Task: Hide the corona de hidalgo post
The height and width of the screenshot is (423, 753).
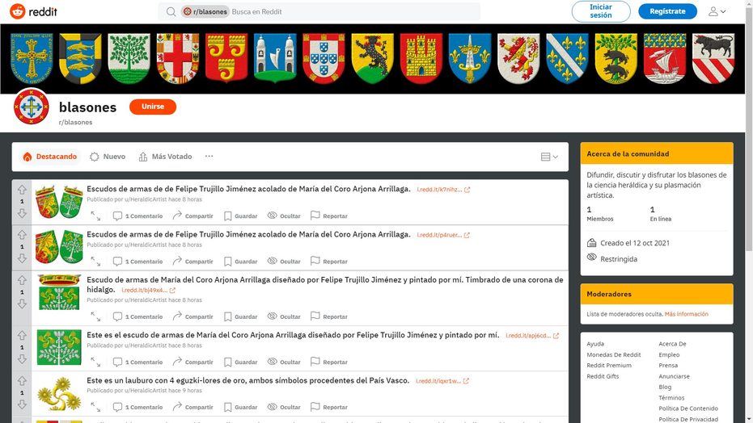Action: tap(284, 316)
